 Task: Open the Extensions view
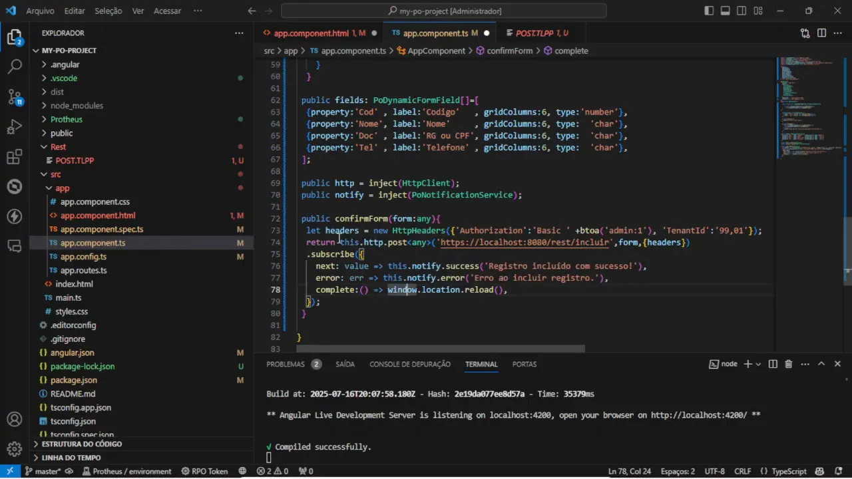tap(15, 157)
